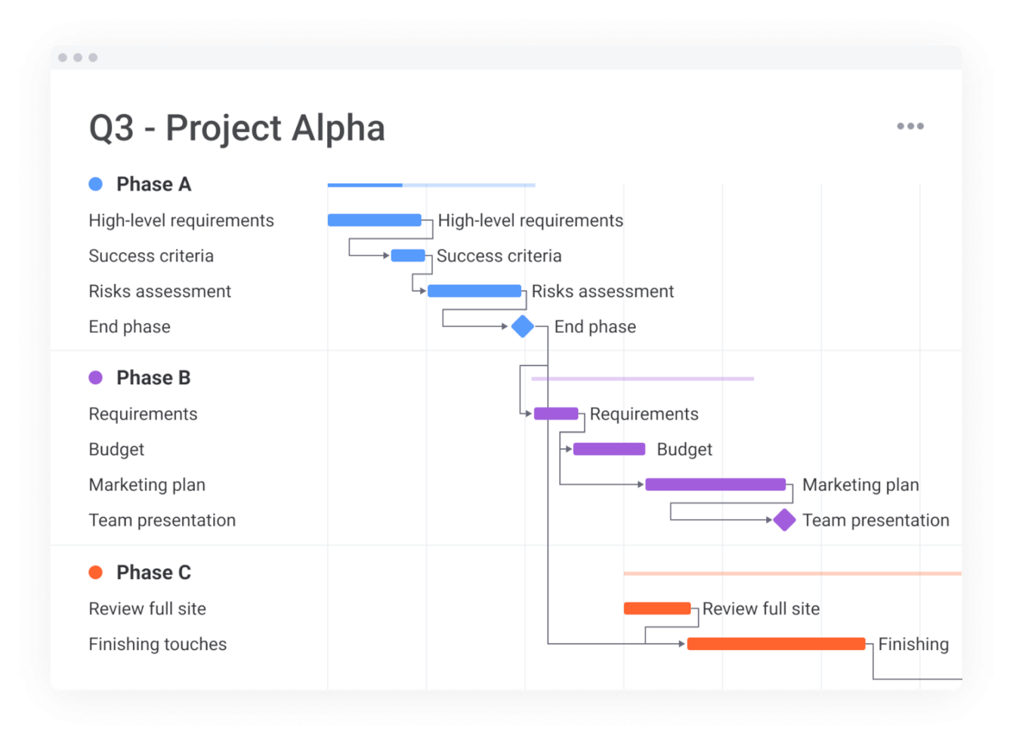
Task: Select the purple Phase B color dot
Action: (96, 377)
